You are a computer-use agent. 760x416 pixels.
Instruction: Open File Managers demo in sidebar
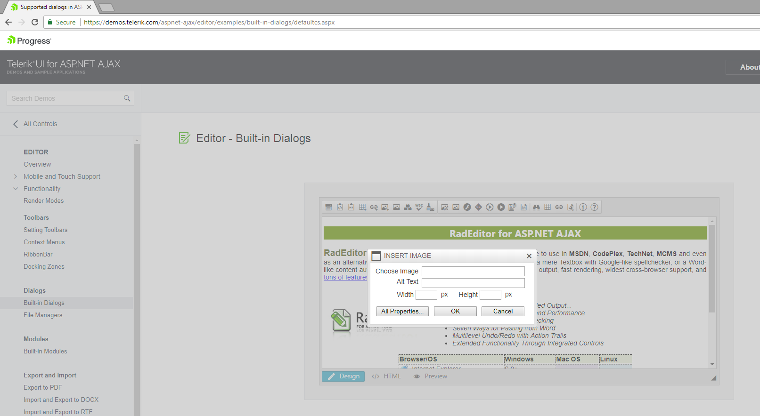tap(43, 315)
